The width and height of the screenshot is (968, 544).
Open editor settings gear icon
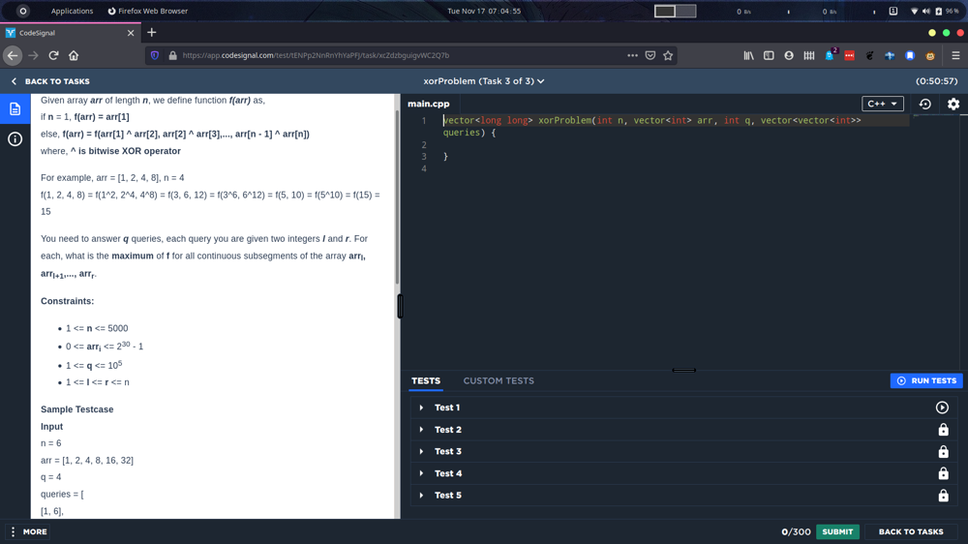(x=953, y=104)
